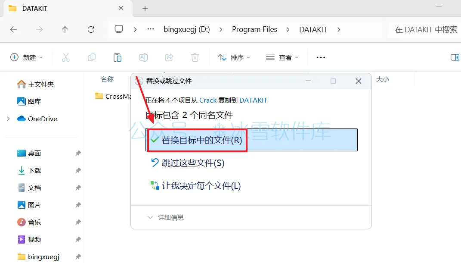Navigate to Program Files breadcrumb
This screenshot has width=461, height=263.
[255, 29]
